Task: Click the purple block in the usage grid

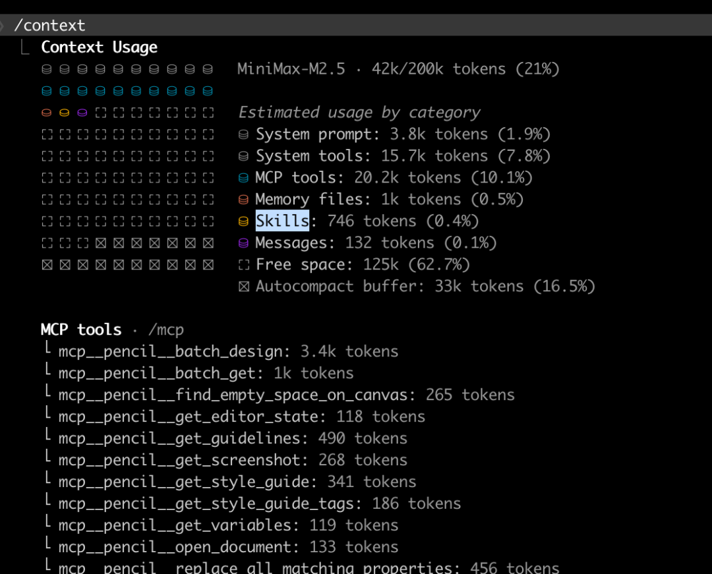Action: (x=82, y=113)
